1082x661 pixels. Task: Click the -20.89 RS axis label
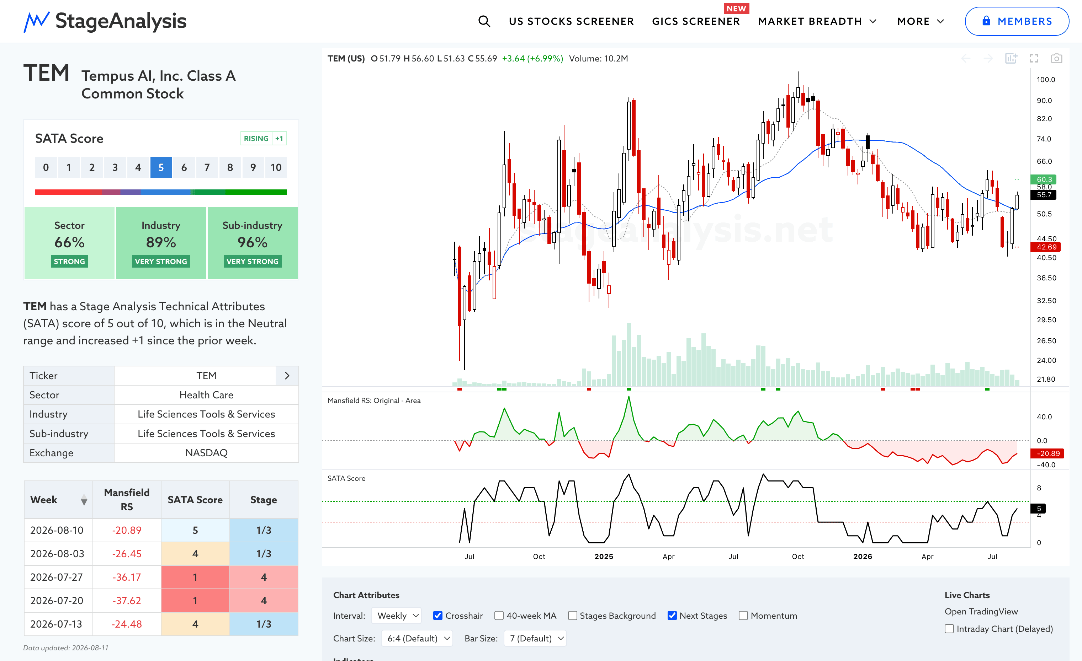click(x=1048, y=453)
